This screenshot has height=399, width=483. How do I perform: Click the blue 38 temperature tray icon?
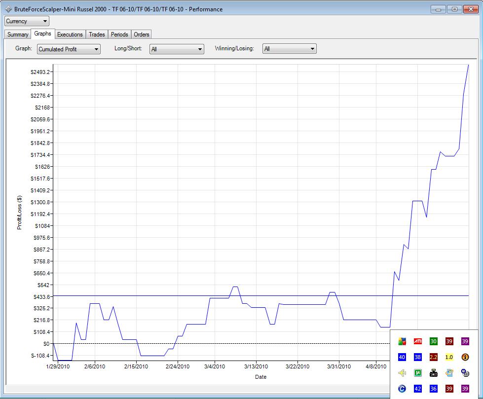click(x=418, y=357)
